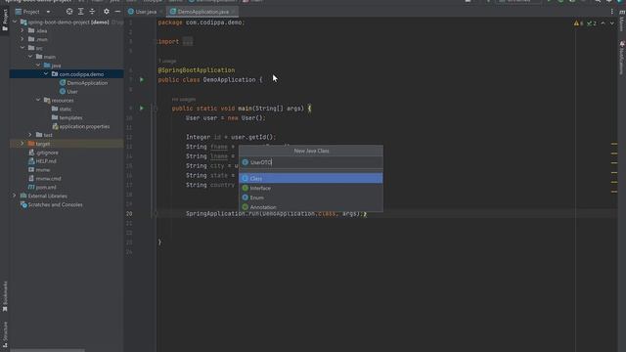Open the Project tool window side tab
Viewport: 626px width, 352px height.
coord(5,20)
